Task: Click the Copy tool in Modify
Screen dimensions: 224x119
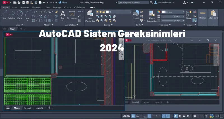Action: (41, 16)
